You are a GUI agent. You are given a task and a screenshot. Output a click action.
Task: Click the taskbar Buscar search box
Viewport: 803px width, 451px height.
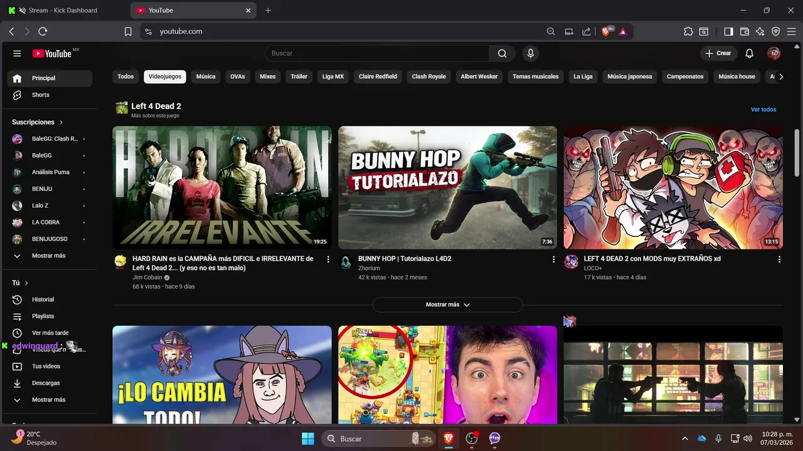(x=379, y=438)
